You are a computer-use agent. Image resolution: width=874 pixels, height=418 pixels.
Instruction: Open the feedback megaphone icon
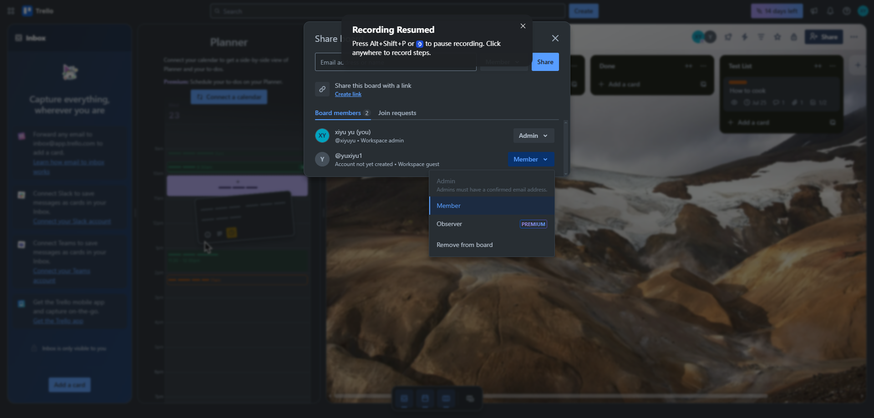pos(814,11)
